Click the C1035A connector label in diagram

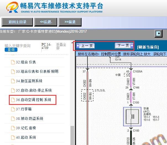(138, 71)
